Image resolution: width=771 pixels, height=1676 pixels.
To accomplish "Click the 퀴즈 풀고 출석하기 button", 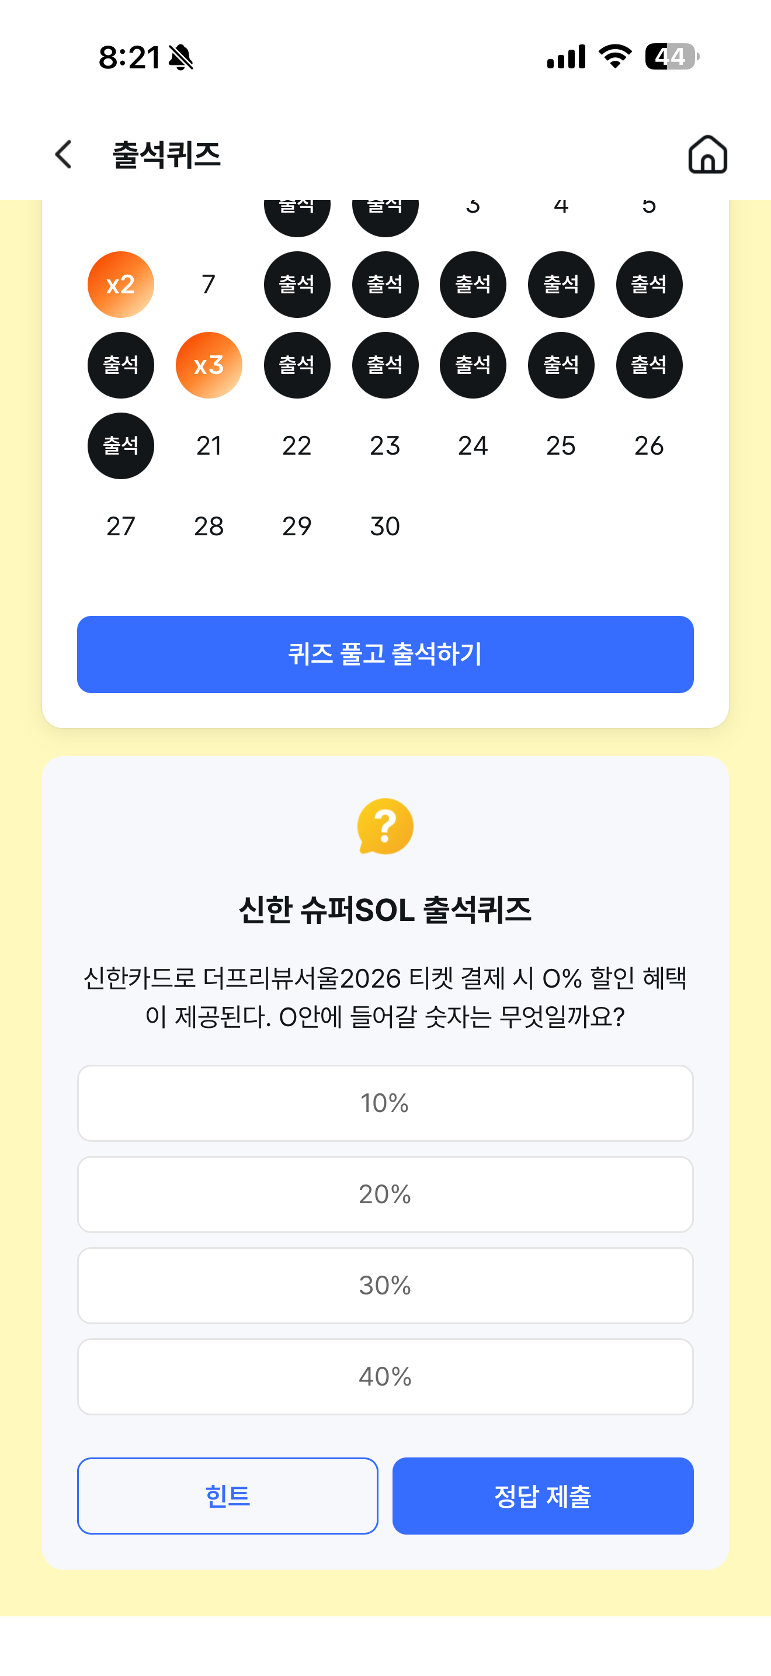I will pyautogui.click(x=385, y=654).
